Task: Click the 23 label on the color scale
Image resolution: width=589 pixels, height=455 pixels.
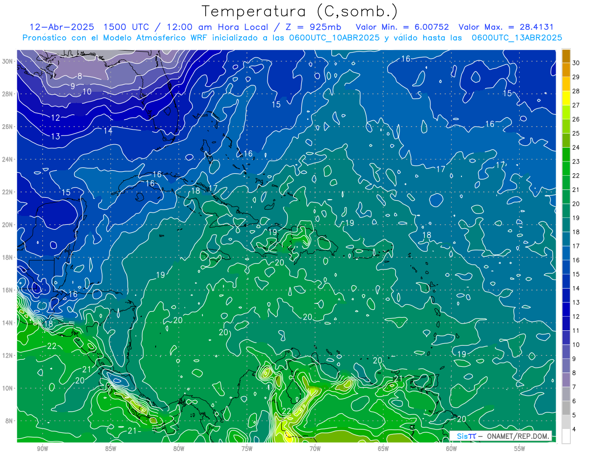Action: click(x=576, y=161)
